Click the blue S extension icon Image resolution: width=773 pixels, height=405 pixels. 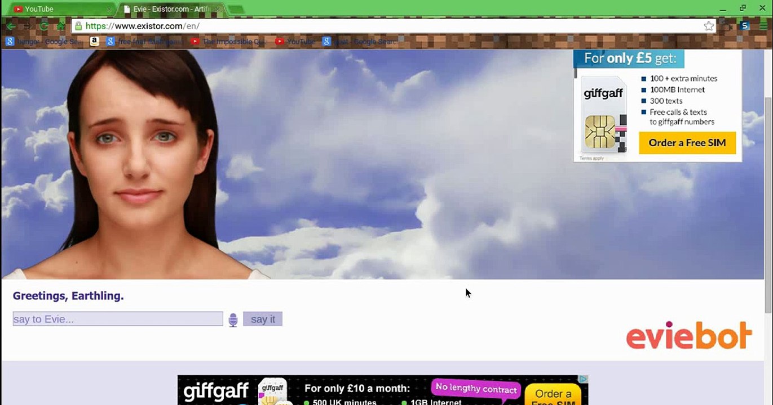pyautogui.click(x=745, y=26)
